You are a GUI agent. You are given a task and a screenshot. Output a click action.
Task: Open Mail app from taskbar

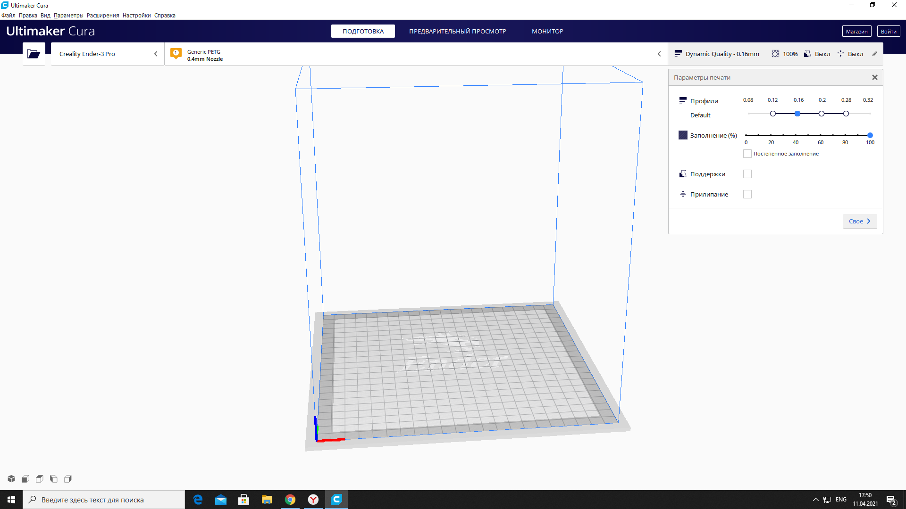point(221,500)
